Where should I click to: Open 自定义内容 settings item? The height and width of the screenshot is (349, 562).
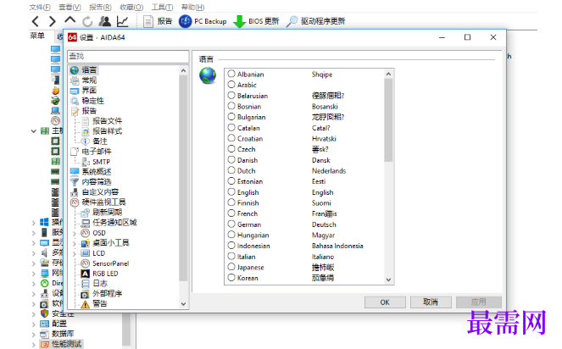click(x=95, y=191)
